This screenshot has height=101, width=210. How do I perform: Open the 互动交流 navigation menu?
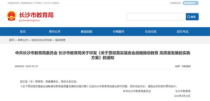coord(151,32)
